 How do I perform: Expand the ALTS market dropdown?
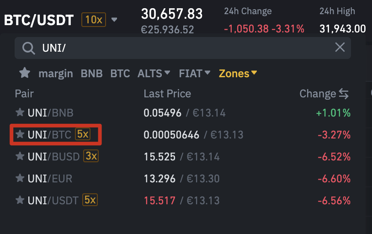point(154,73)
